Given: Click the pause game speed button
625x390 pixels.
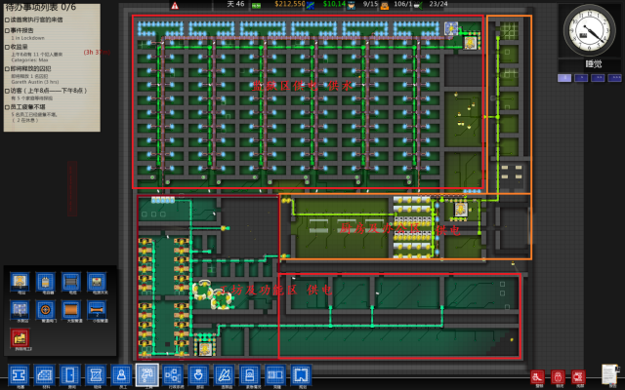Looking at the screenshot, I should (x=564, y=78).
